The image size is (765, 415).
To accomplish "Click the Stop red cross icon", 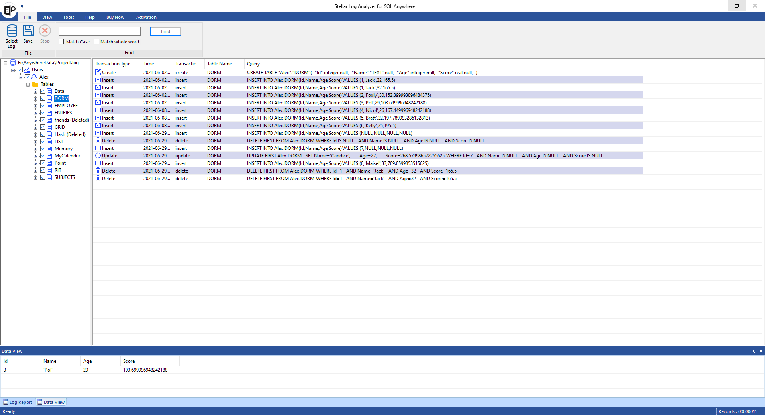I will coord(45,31).
